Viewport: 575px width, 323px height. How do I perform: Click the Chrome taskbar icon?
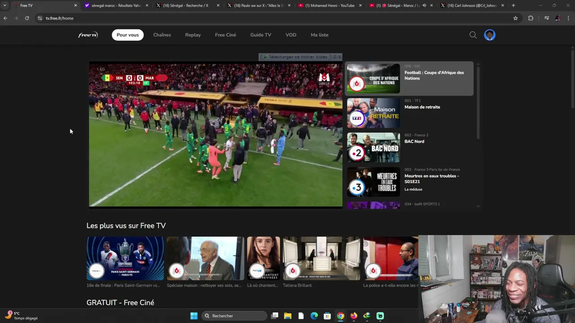tap(341, 316)
